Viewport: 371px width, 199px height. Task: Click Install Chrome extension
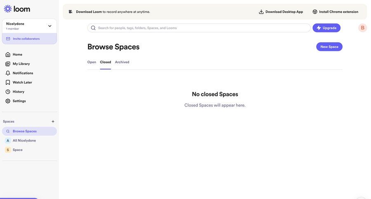(x=335, y=12)
